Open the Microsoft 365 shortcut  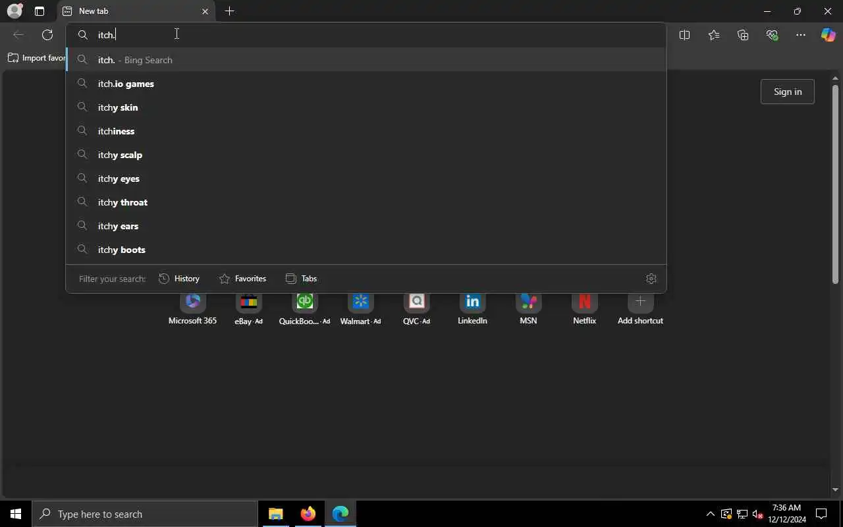(x=192, y=308)
